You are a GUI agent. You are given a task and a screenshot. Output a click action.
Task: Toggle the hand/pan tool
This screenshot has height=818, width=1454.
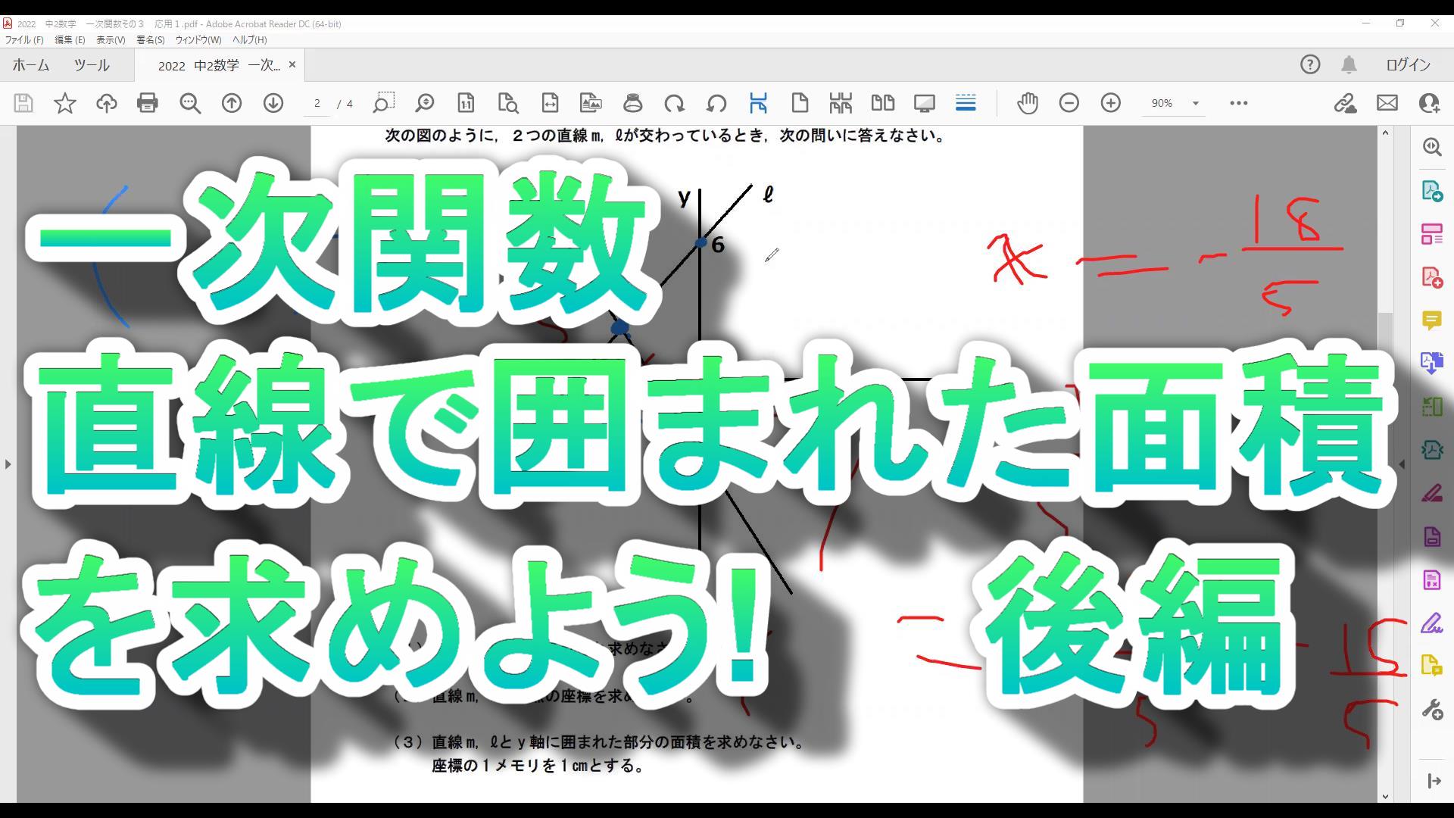(x=1028, y=103)
